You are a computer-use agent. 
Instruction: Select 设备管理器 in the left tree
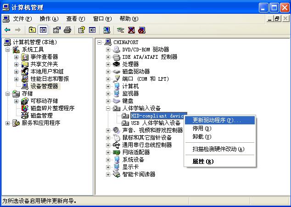[45, 86]
